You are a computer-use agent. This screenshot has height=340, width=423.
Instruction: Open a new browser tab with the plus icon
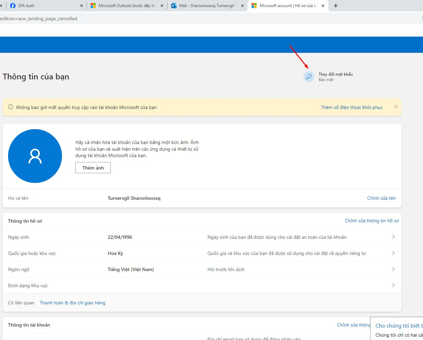(x=335, y=5)
